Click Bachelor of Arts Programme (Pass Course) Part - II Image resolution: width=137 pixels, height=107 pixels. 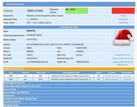tap(71, 79)
